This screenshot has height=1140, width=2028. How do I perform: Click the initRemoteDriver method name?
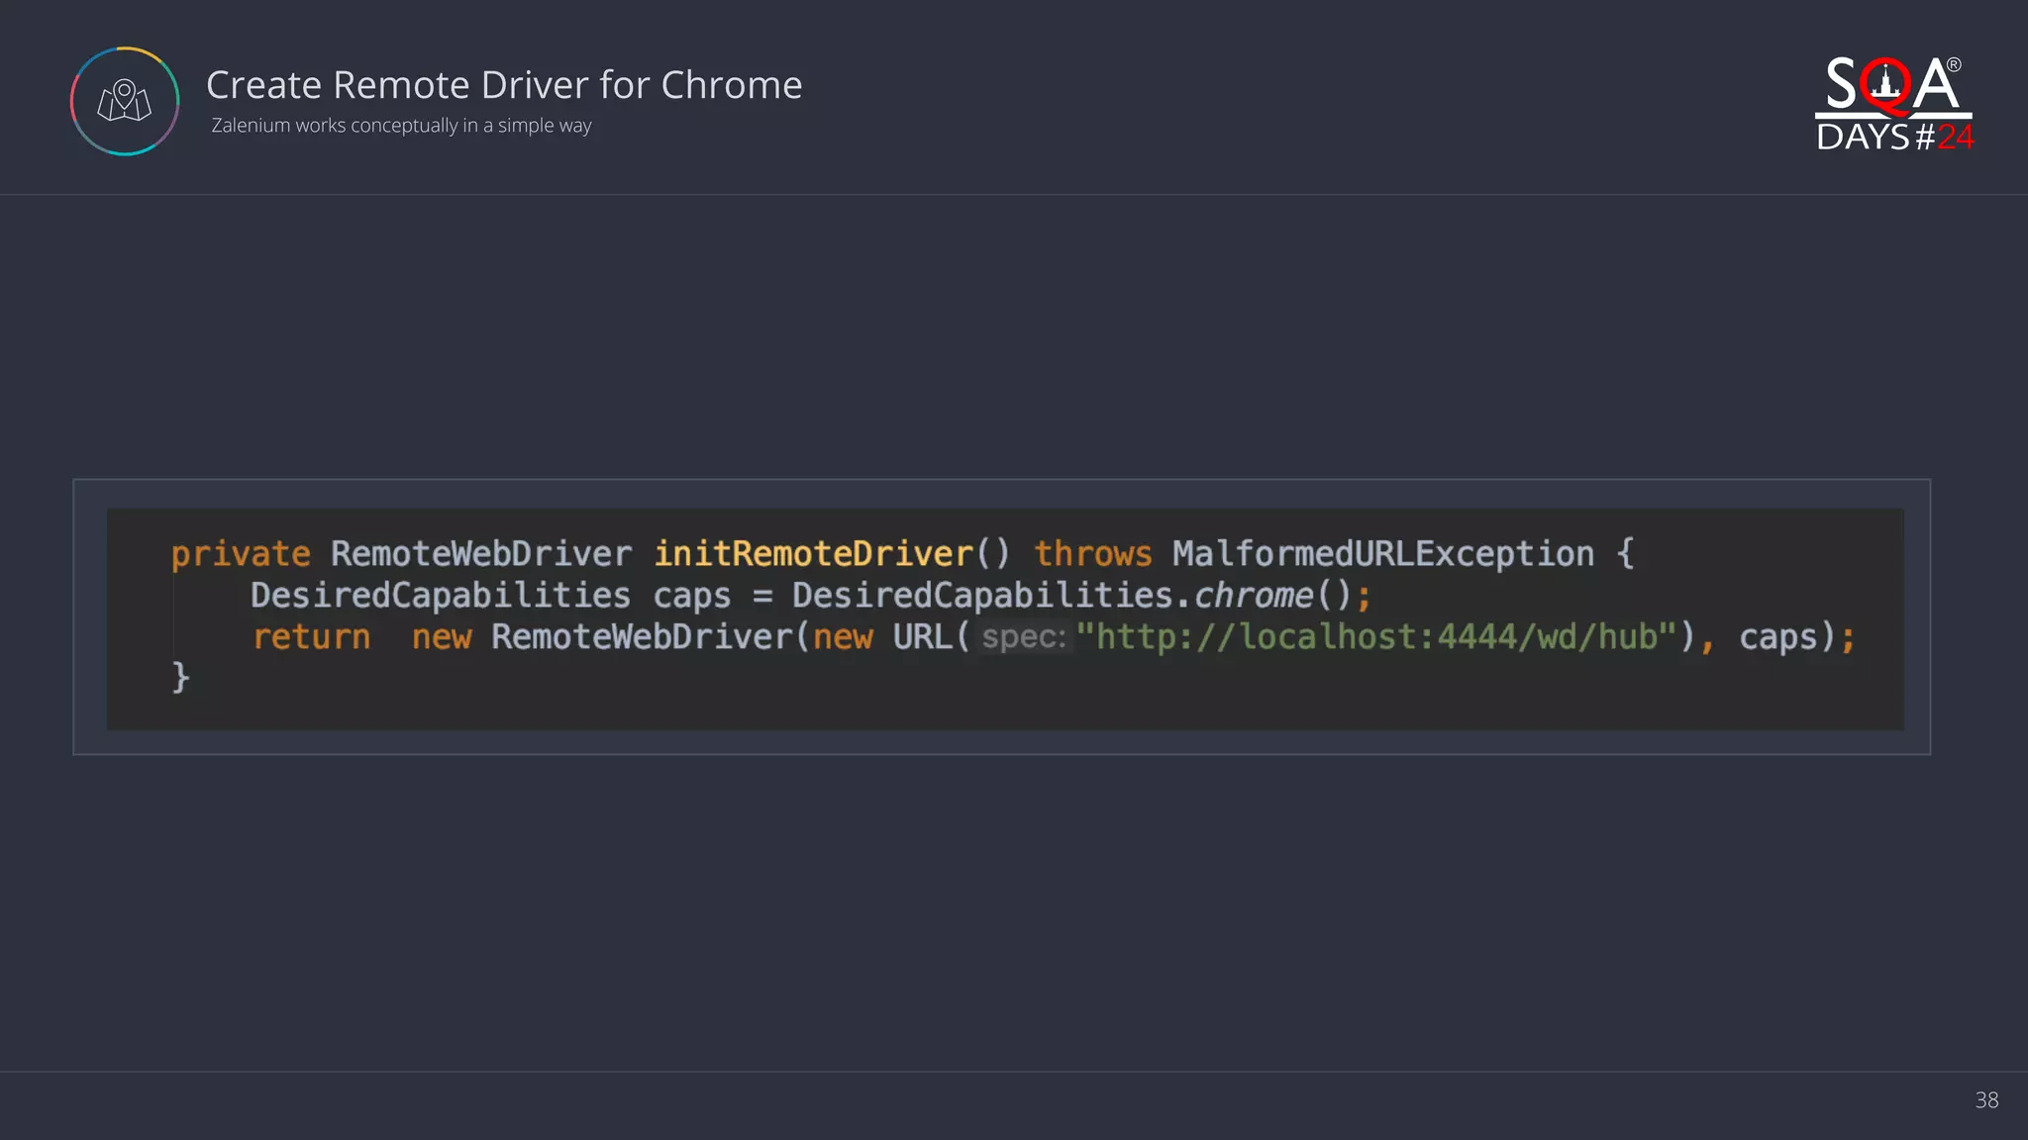pos(813,553)
